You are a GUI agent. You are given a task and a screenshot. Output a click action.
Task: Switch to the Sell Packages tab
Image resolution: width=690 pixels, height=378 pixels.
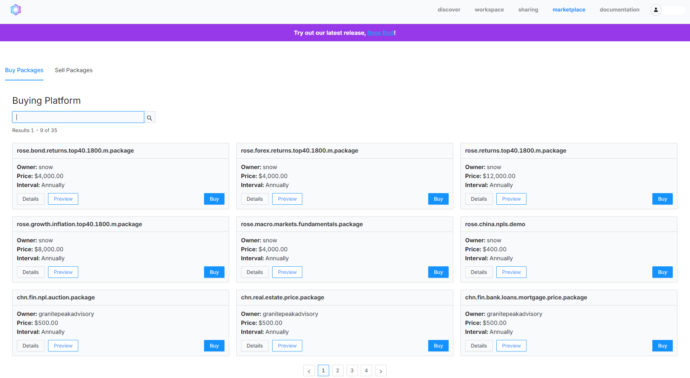click(74, 70)
